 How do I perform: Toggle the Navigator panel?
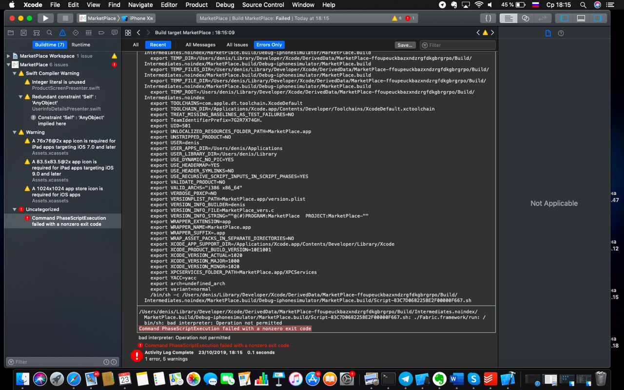pos(564,18)
